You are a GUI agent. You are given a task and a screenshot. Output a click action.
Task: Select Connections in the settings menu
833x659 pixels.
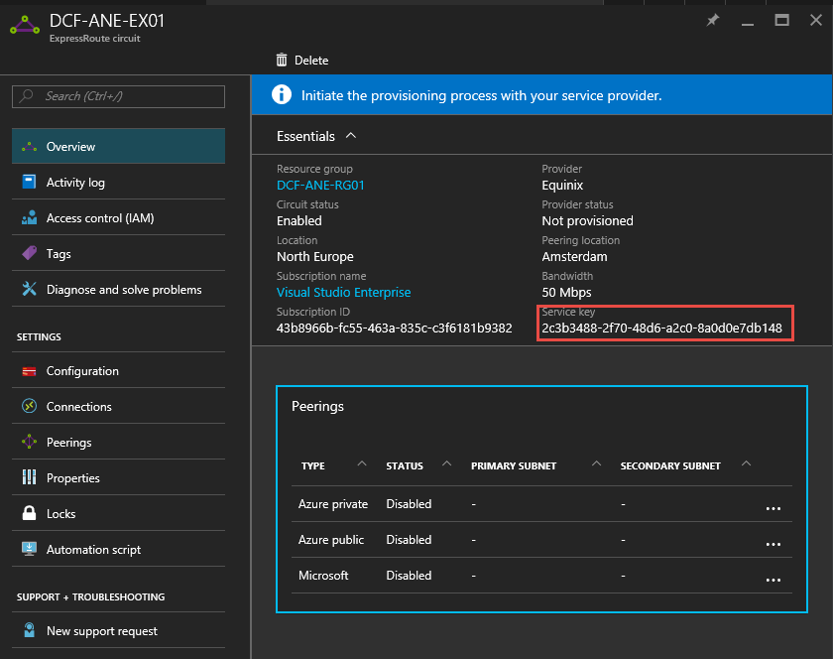(x=78, y=407)
